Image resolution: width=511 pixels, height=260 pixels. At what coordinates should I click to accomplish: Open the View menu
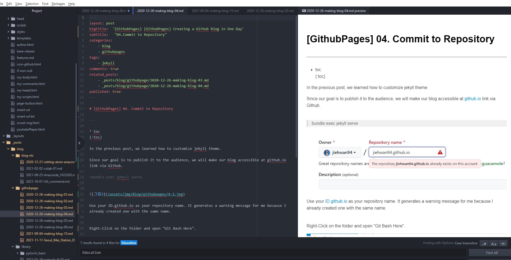click(19, 4)
